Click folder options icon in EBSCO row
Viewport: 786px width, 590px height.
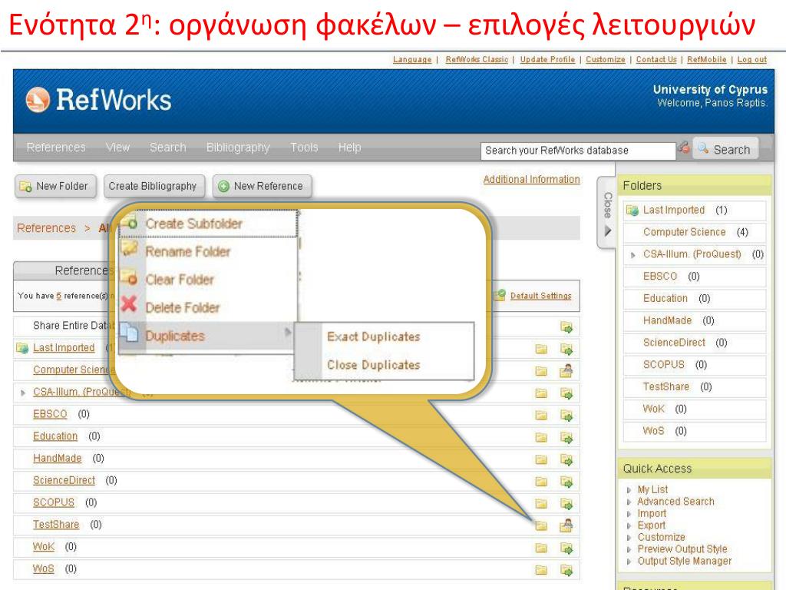541,416
